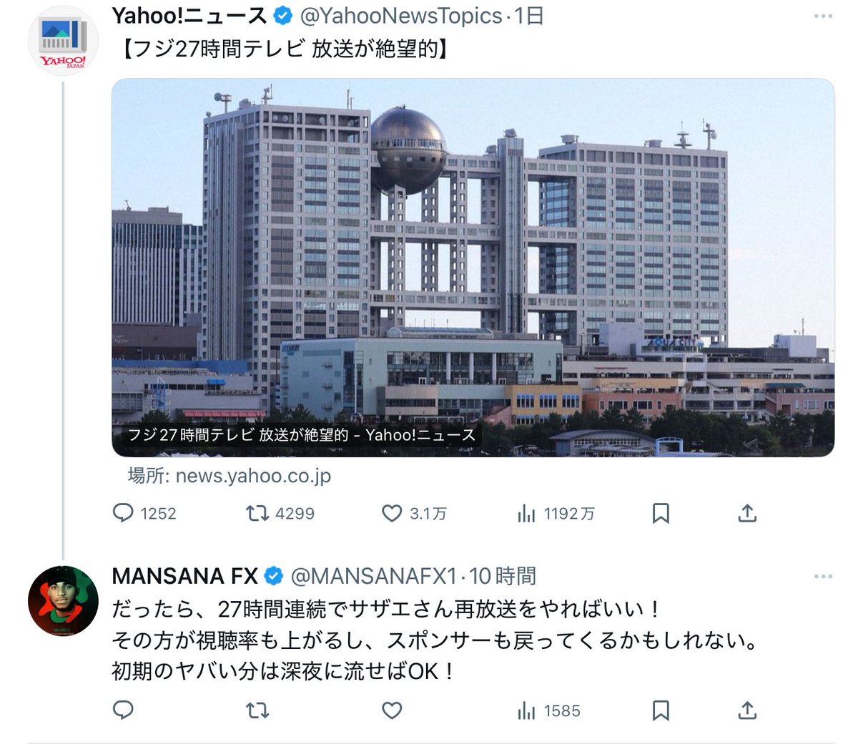
Task: View analytics for the Yahoo!ニュース tweet
Action: coord(556,513)
